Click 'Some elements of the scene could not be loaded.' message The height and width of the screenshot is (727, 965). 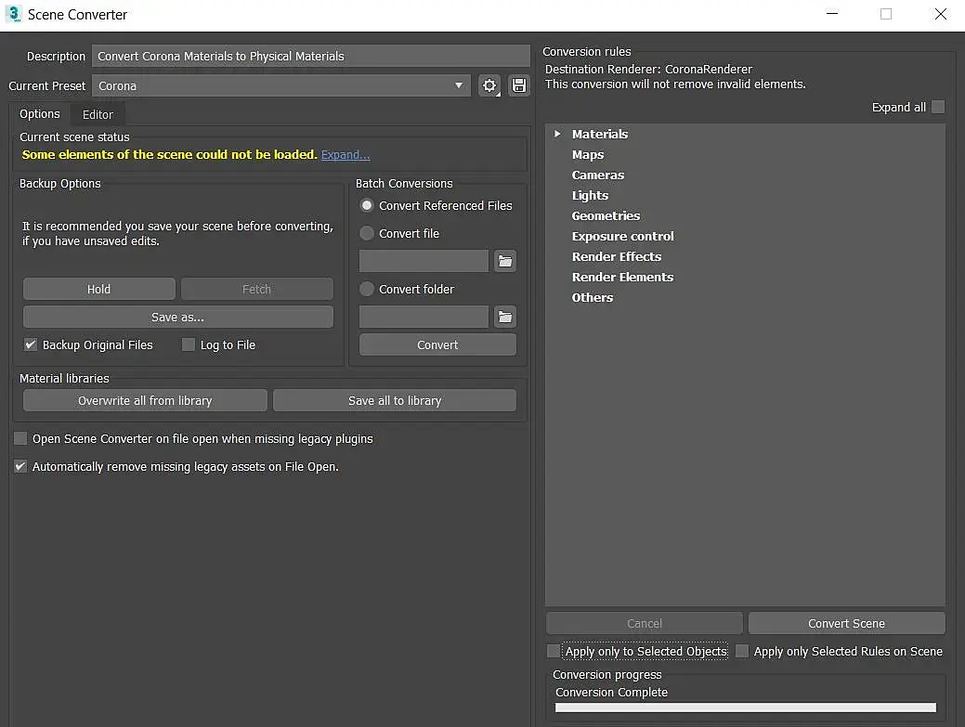170,154
